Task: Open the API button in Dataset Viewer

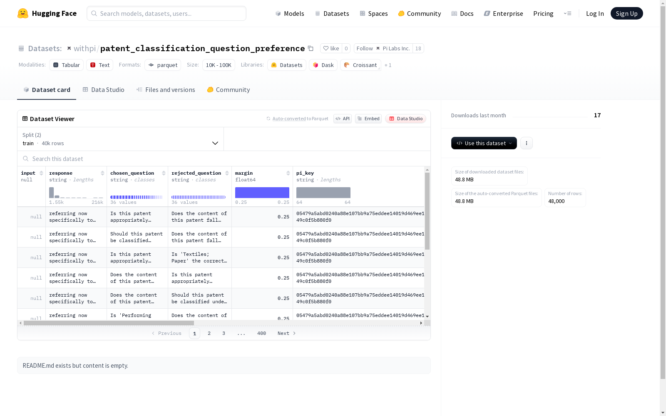Action: [343, 119]
